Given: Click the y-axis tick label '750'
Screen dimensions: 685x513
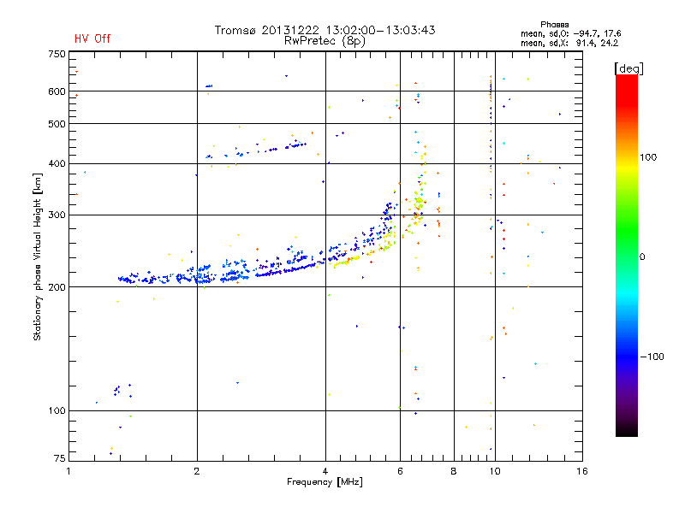Looking at the screenshot, I should [x=57, y=54].
